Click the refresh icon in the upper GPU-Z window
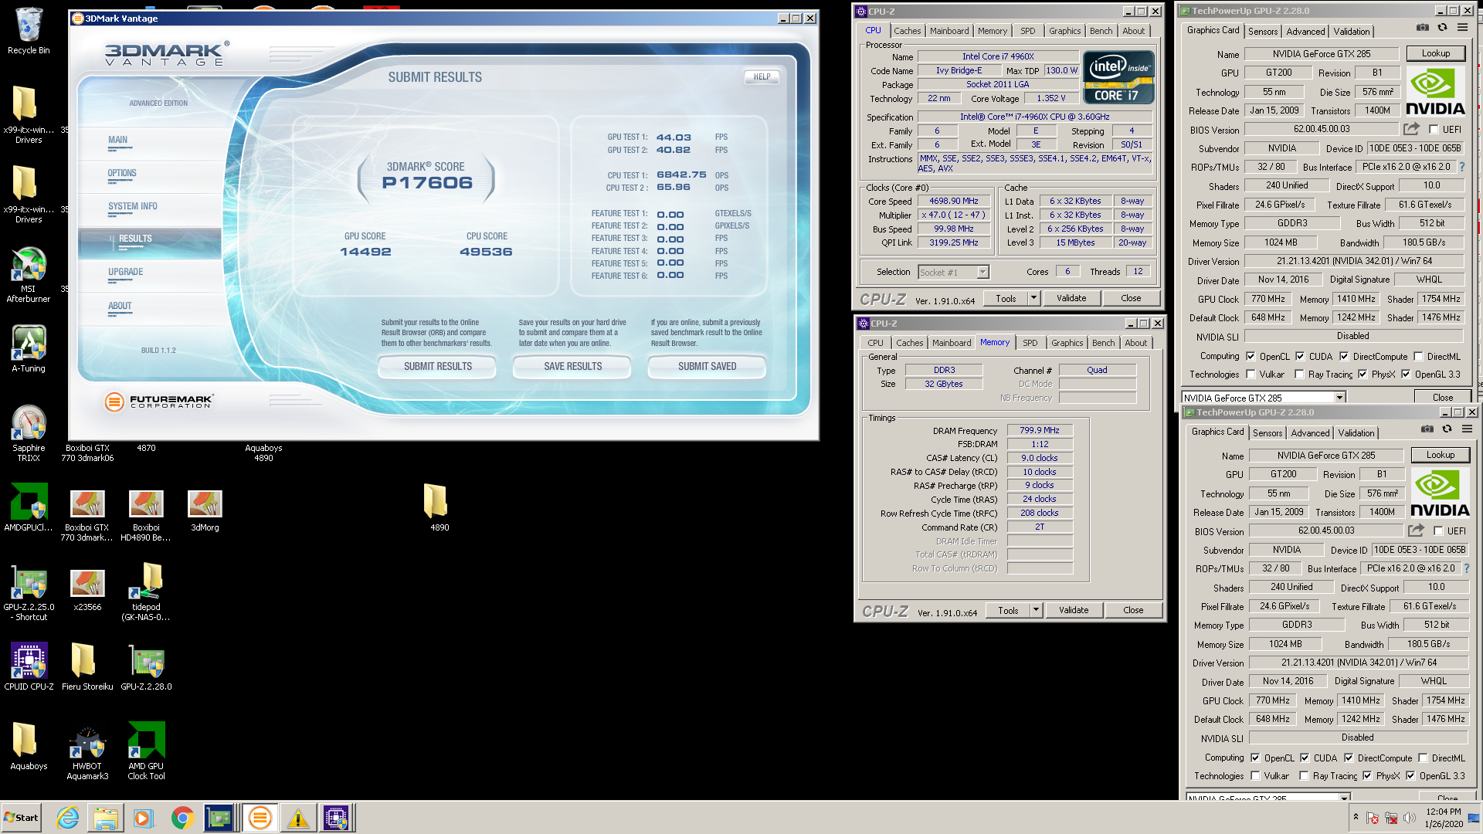1483x834 pixels. tap(1442, 28)
